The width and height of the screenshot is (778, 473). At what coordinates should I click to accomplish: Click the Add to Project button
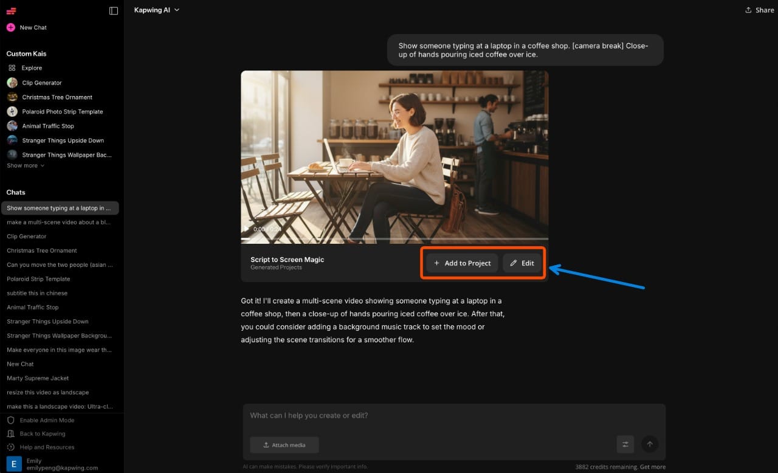[x=461, y=263]
